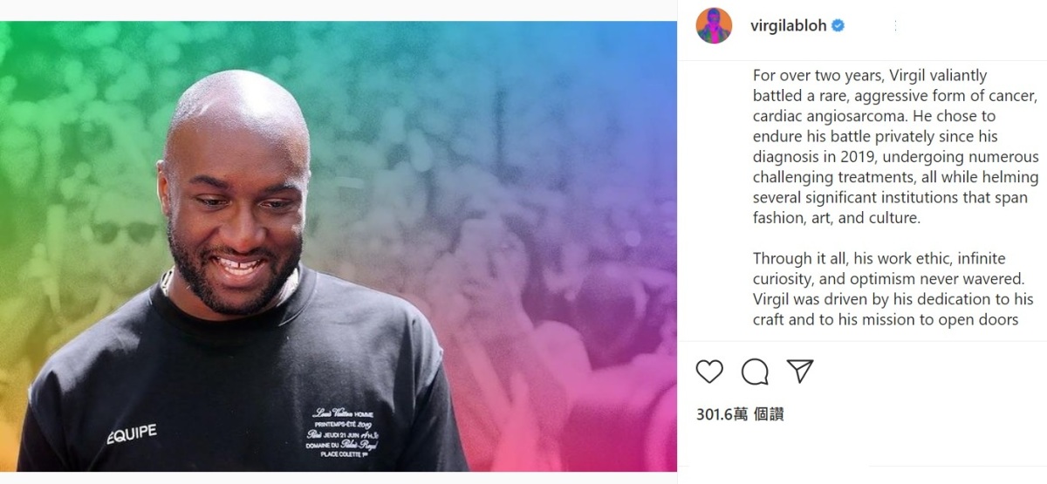The image size is (1047, 484).
Task: Open virgilabloh's profile picture avatar
Action: tap(714, 26)
